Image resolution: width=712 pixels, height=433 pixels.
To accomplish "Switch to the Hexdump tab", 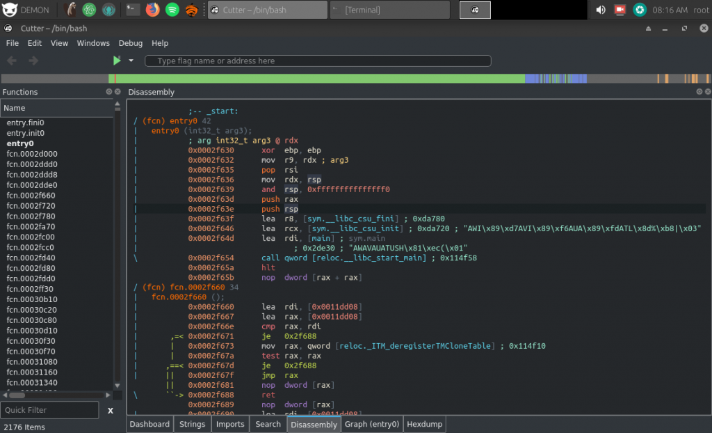I will point(424,424).
